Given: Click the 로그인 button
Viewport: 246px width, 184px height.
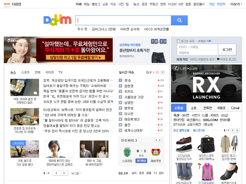Looking at the screenshot, I should click(227, 50).
